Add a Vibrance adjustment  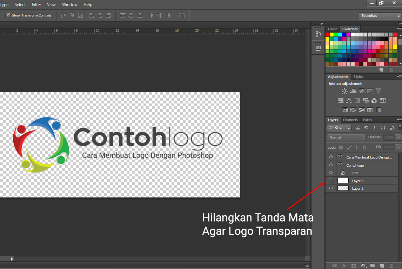[378, 91]
